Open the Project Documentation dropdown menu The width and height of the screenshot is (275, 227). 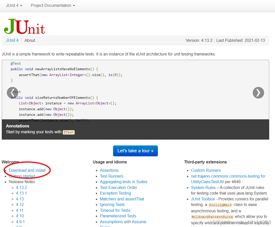tap(53, 5)
